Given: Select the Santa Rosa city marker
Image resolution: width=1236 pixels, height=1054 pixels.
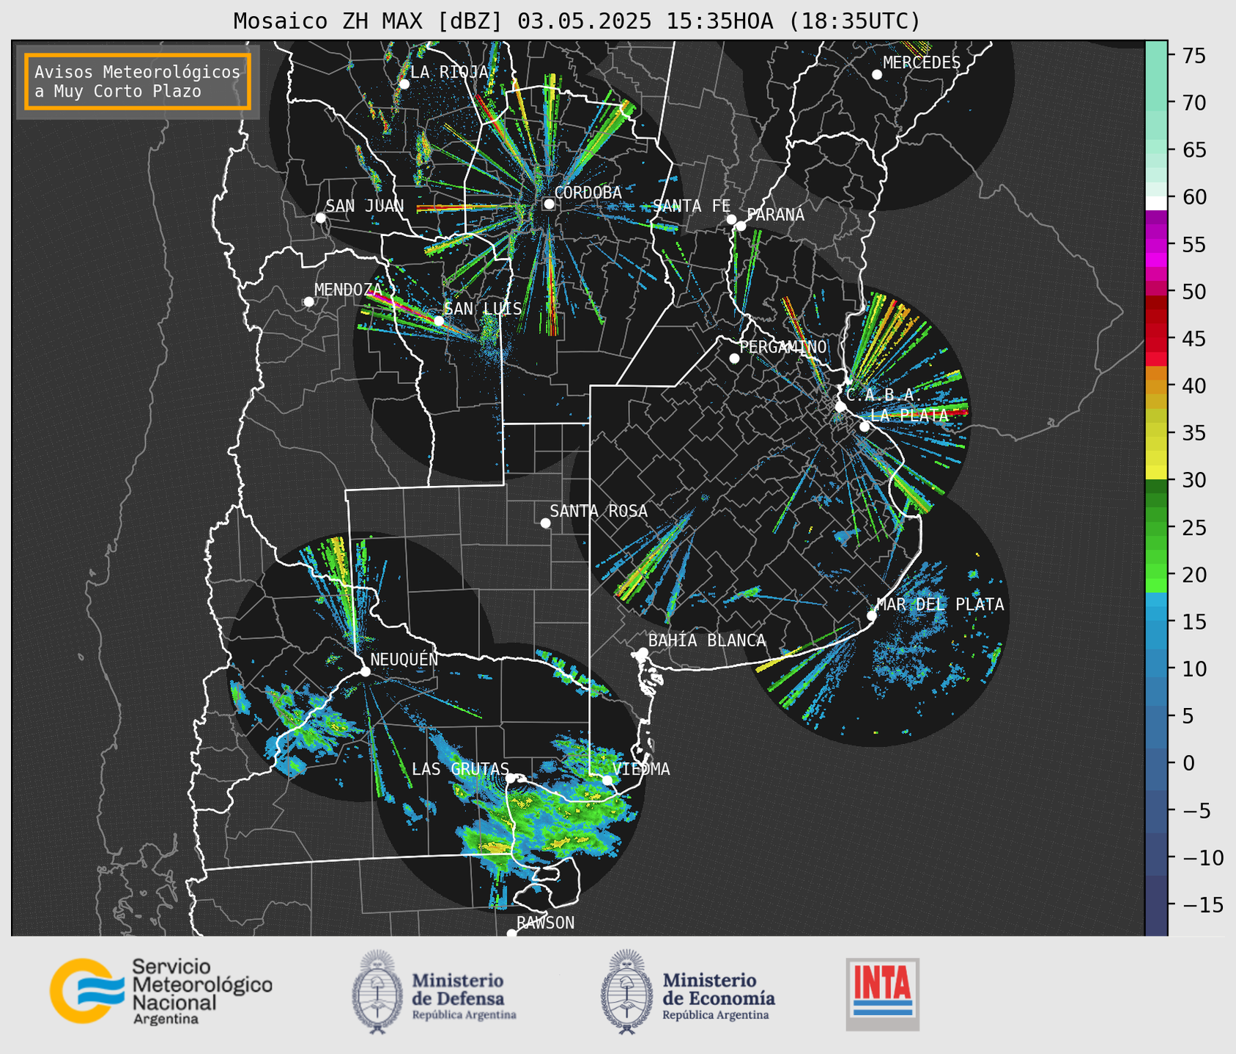Looking at the screenshot, I should [x=545, y=523].
